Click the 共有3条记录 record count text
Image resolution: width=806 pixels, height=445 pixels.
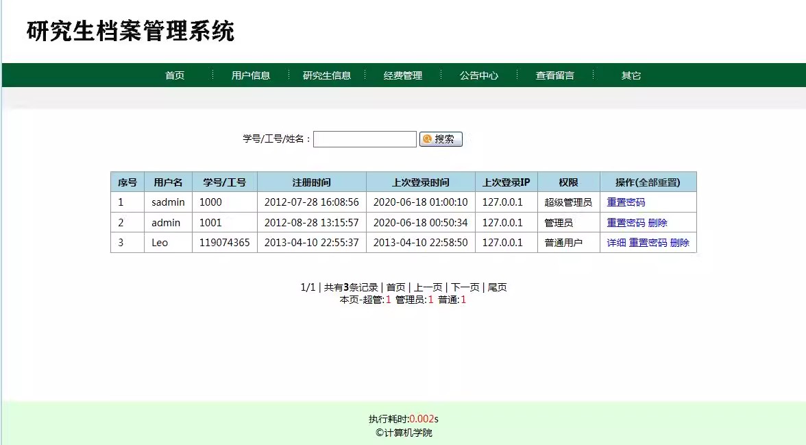[351, 287]
